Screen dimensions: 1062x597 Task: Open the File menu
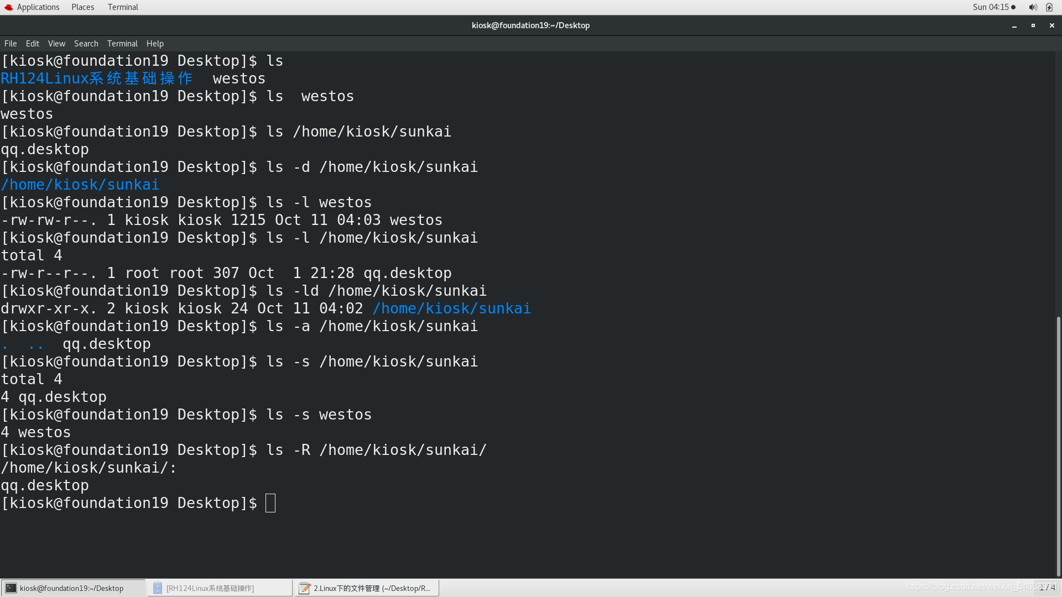tap(11, 44)
